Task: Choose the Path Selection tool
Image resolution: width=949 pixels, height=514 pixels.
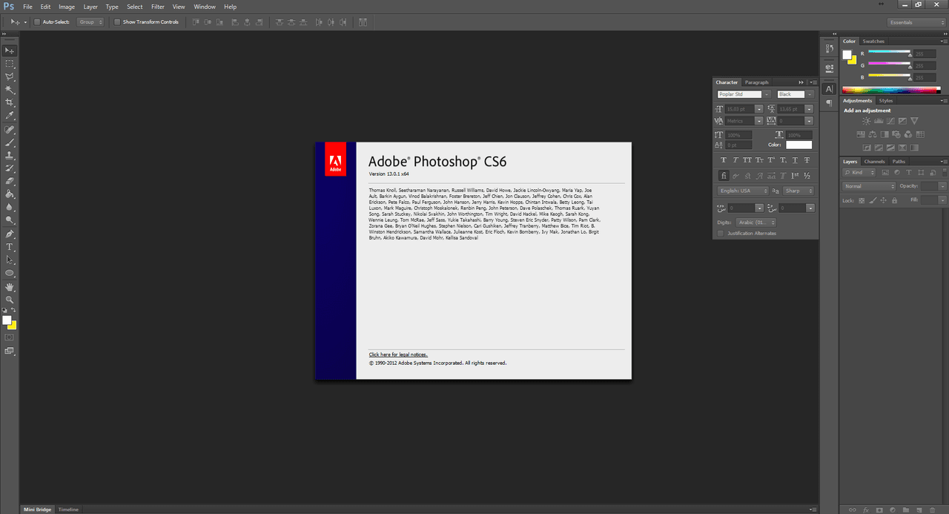Action: point(10,260)
